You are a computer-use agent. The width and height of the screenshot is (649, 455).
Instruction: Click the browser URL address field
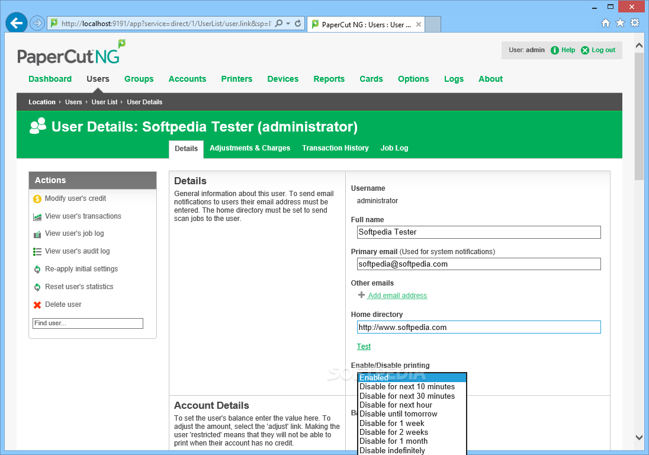click(166, 24)
